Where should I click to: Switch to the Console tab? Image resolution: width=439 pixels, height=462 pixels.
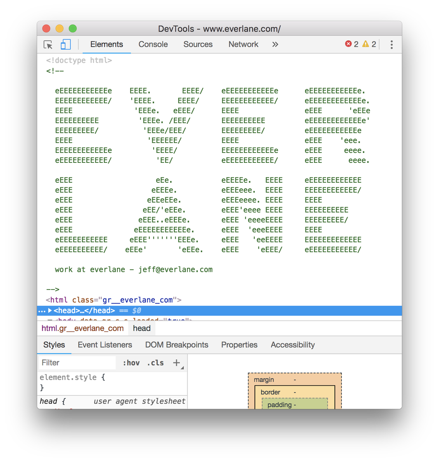click(153, 44)
